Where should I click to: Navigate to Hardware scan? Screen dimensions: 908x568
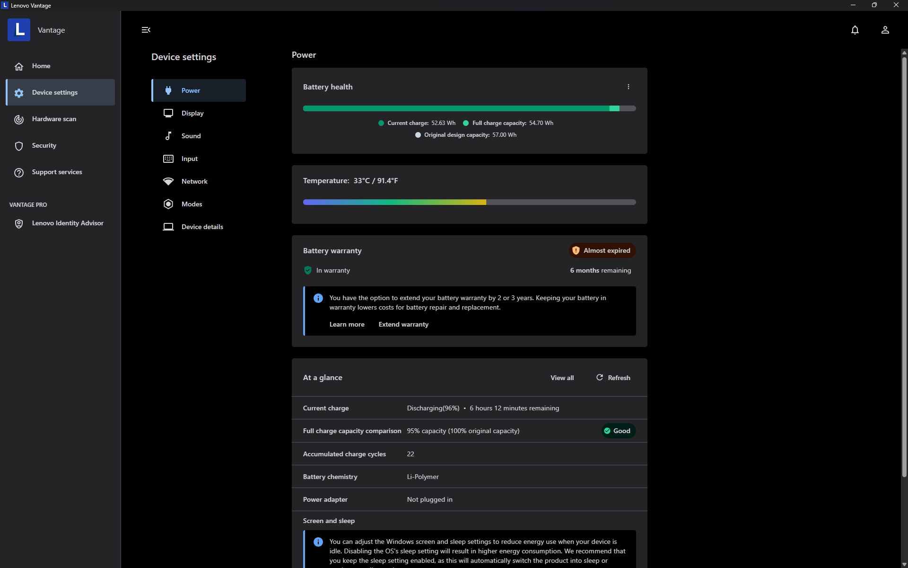(60, 119)
